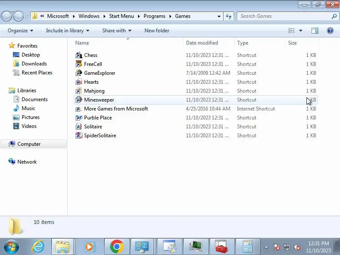Open the recent pages dropdown arrow

coord(27,16)
